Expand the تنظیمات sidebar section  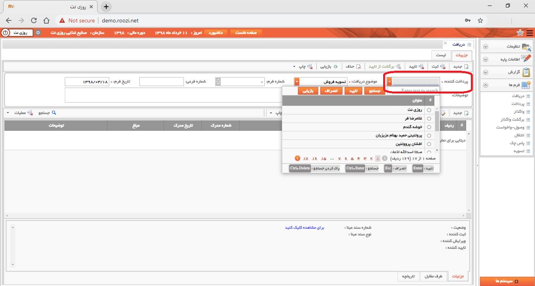485,46
